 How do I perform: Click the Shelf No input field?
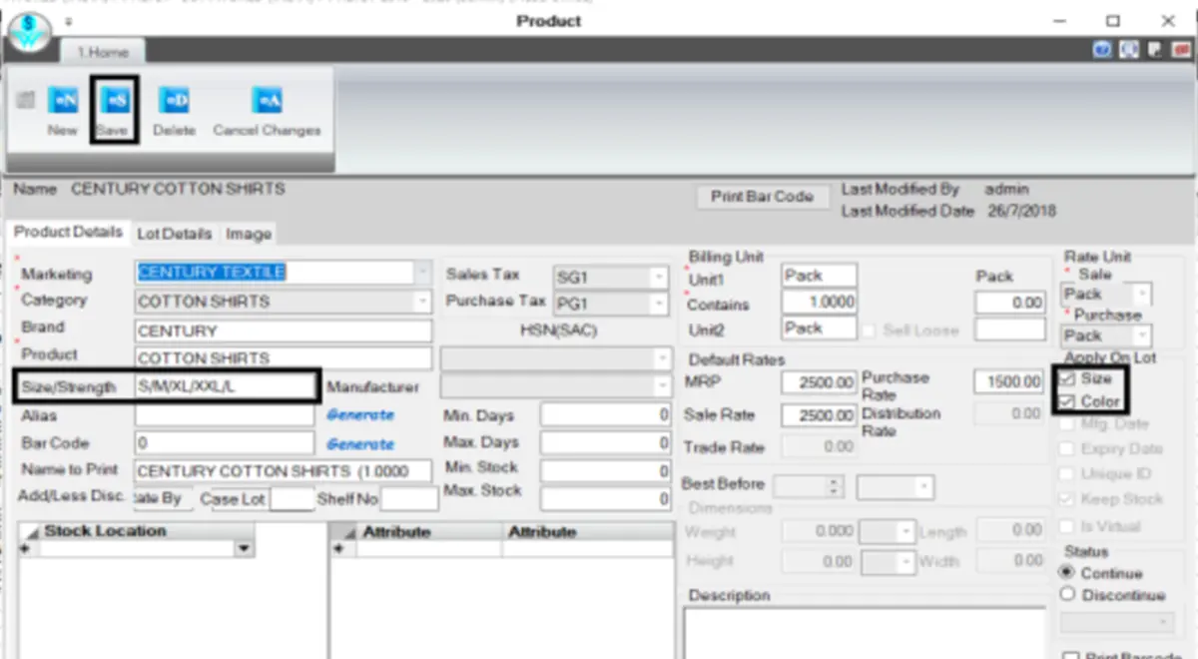[408, 498]
